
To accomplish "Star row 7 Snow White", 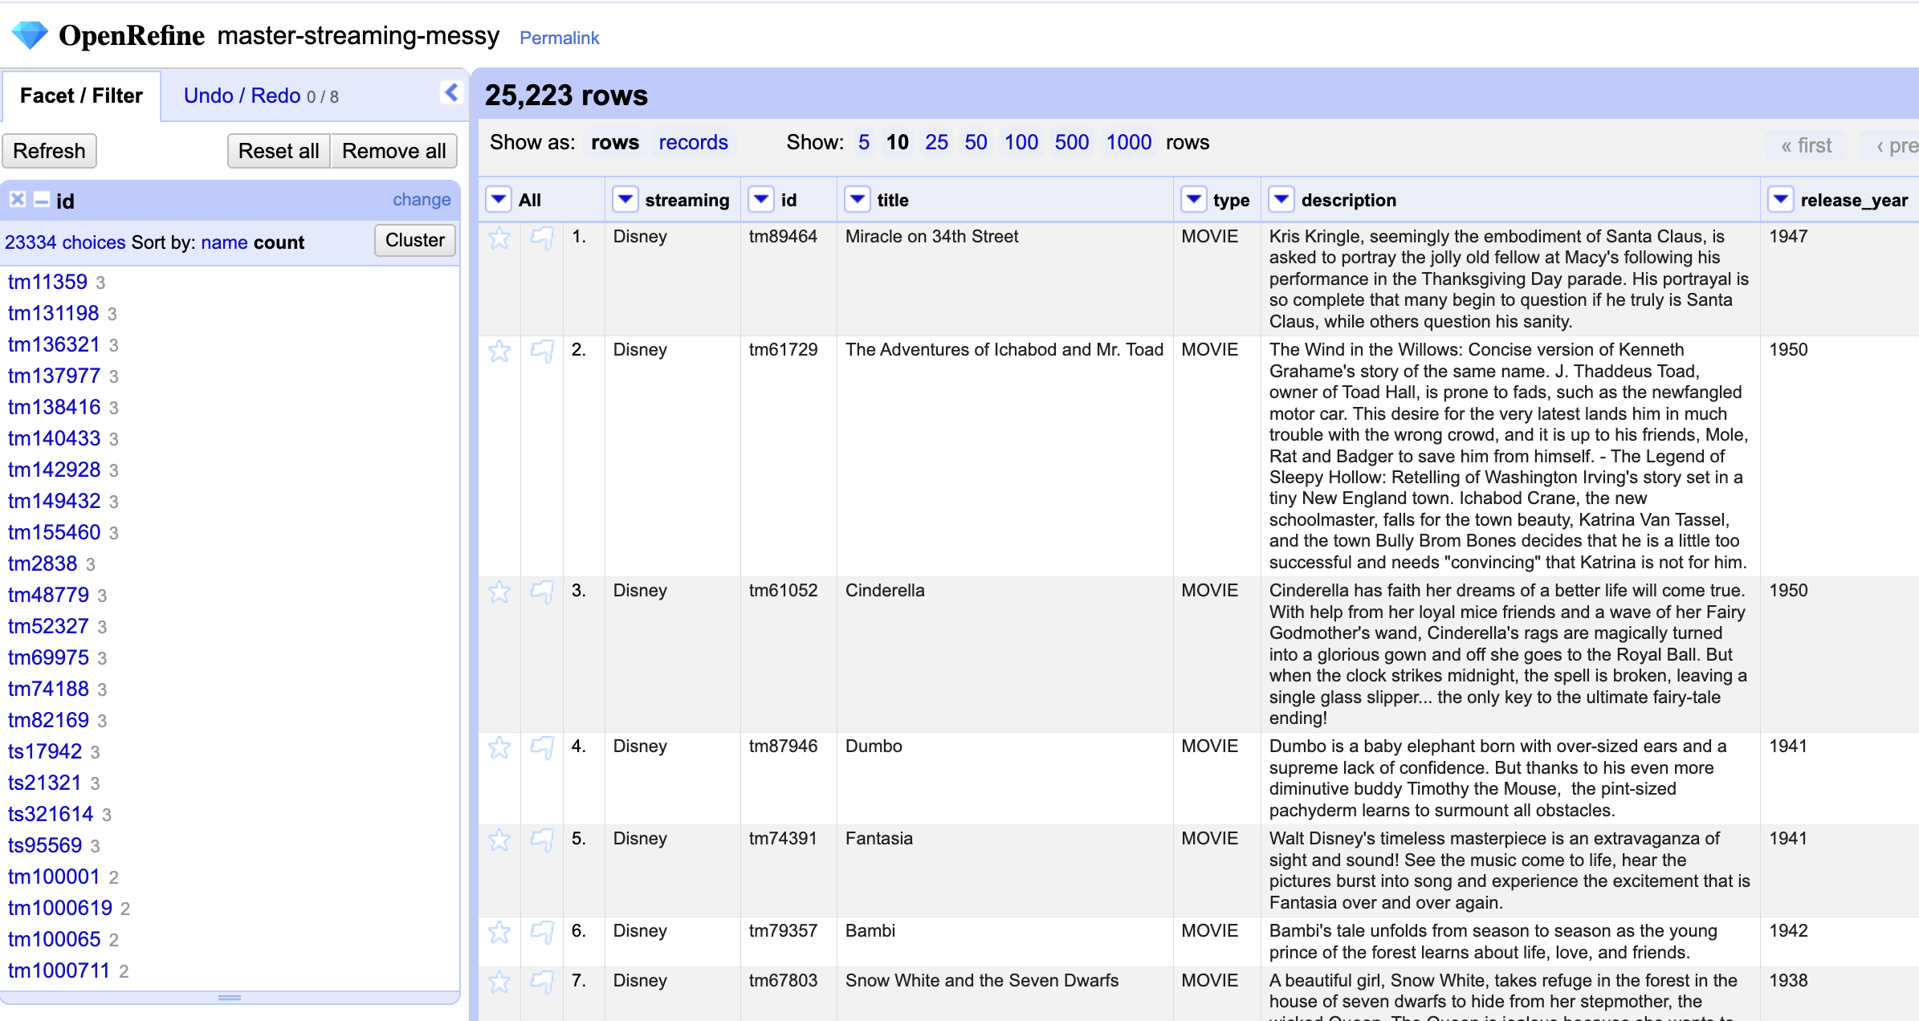I will 499,982.
